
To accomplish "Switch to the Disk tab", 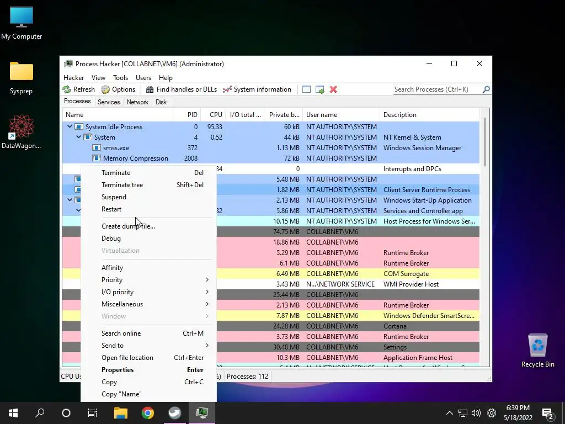I will [x=161, y=102].
